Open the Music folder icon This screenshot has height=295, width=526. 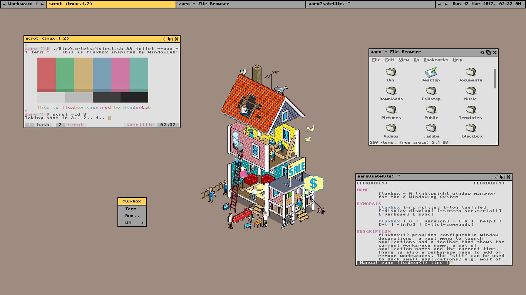(470, 91)
